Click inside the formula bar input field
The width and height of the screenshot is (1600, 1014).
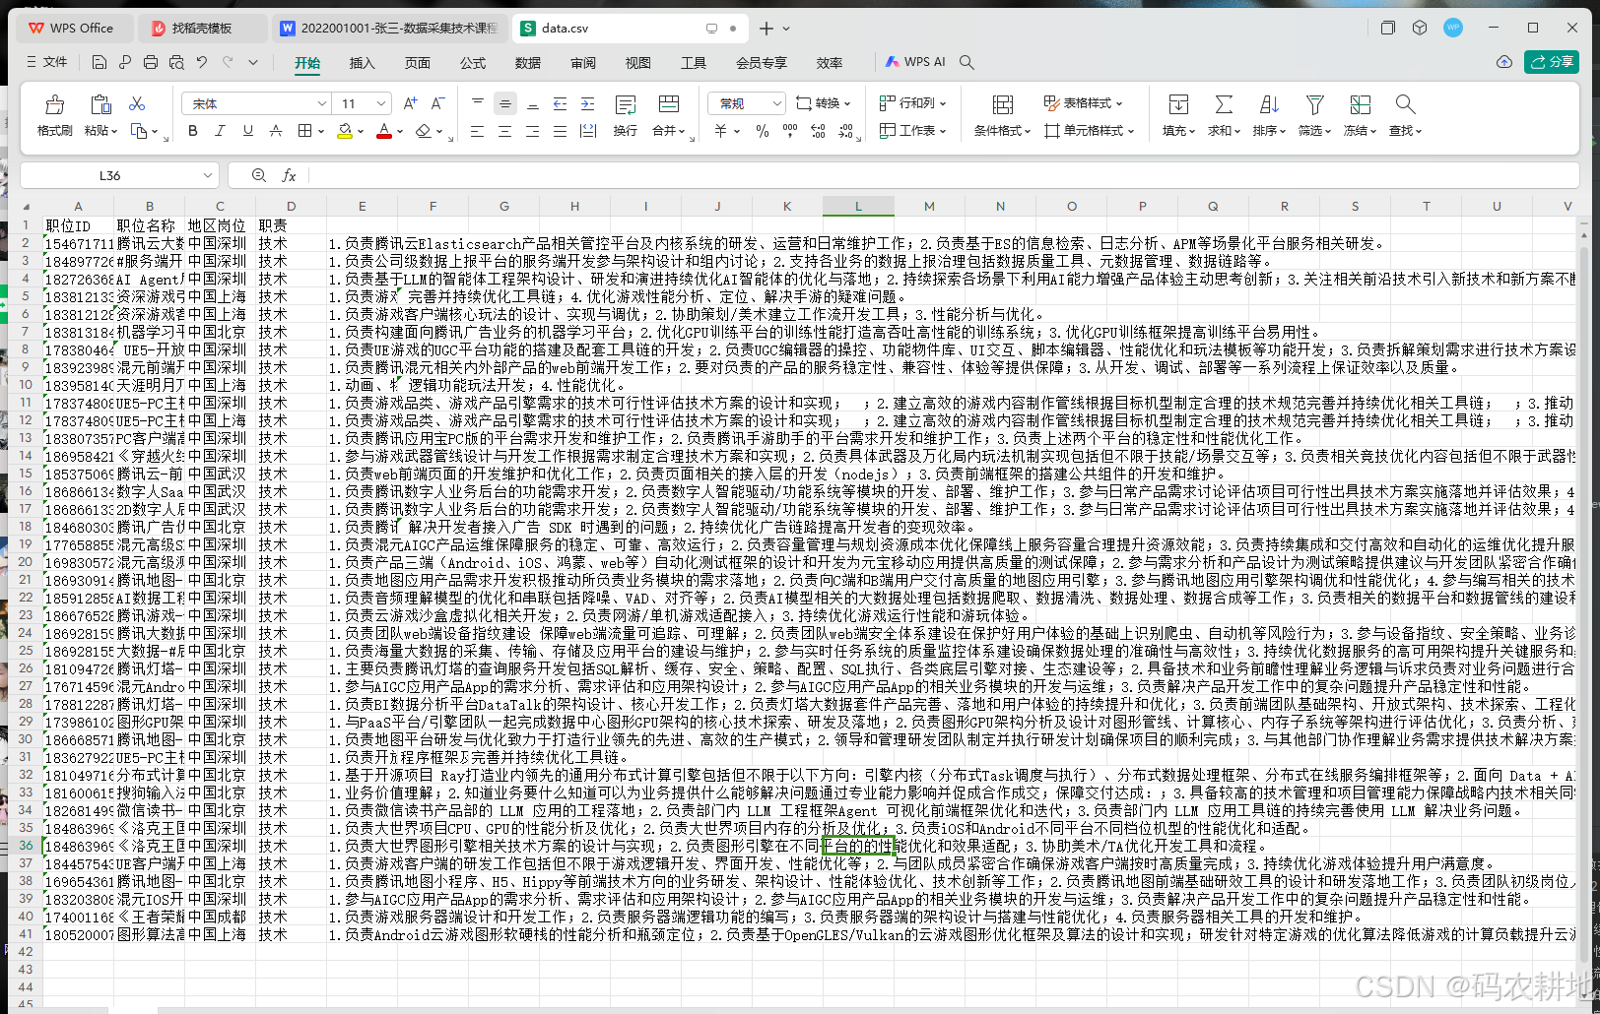pyautogui.click(x=946, y=175)
